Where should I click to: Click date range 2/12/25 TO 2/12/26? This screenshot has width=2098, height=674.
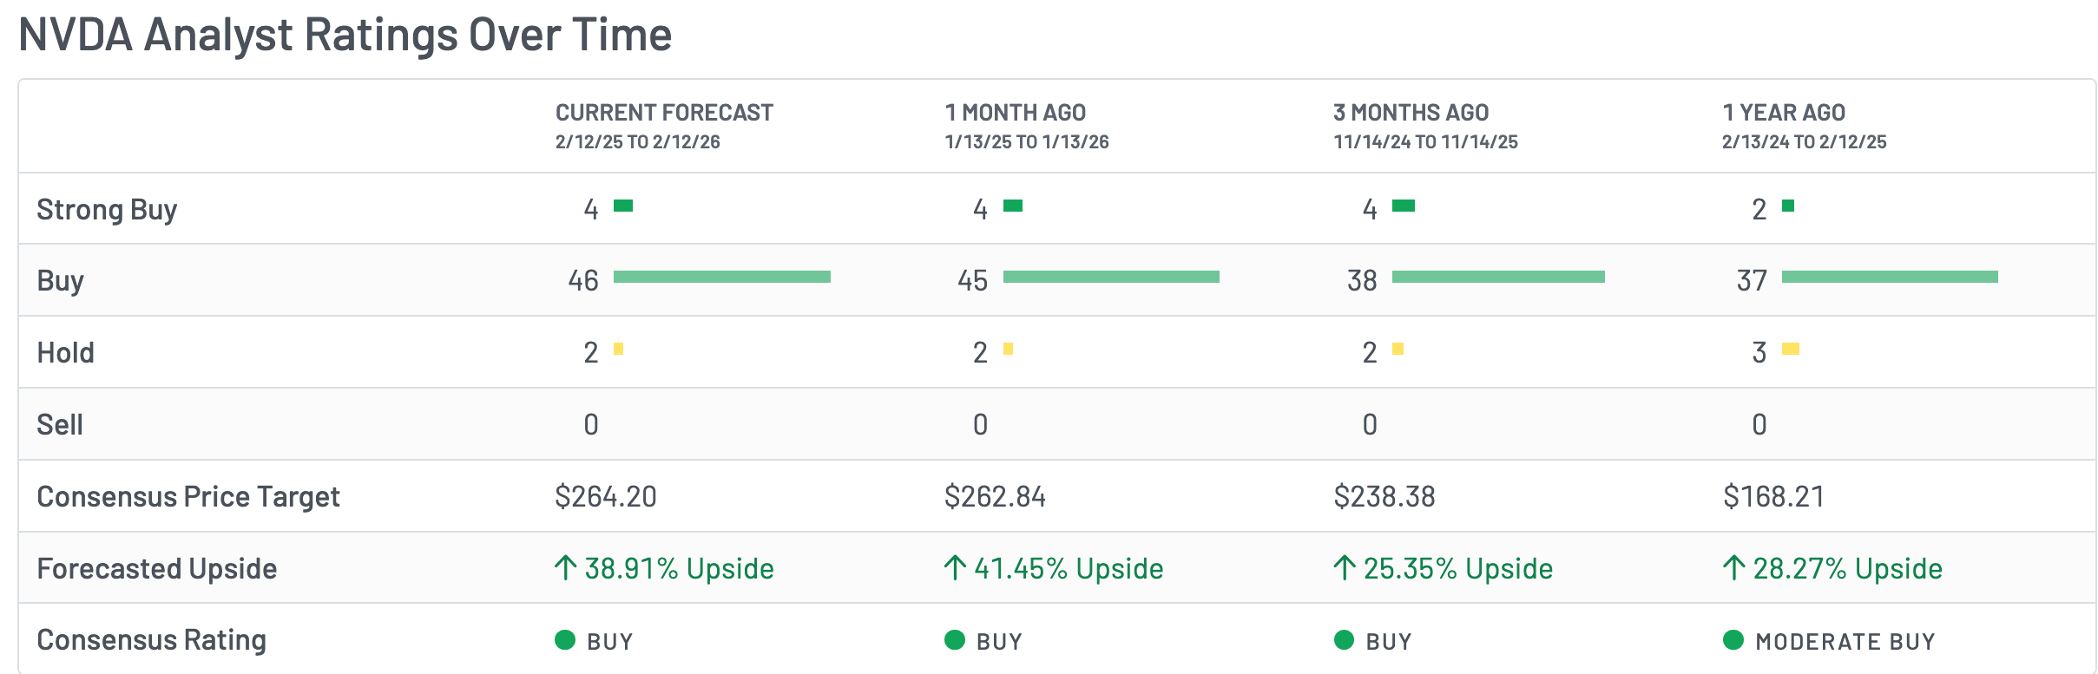pos(638,142)
